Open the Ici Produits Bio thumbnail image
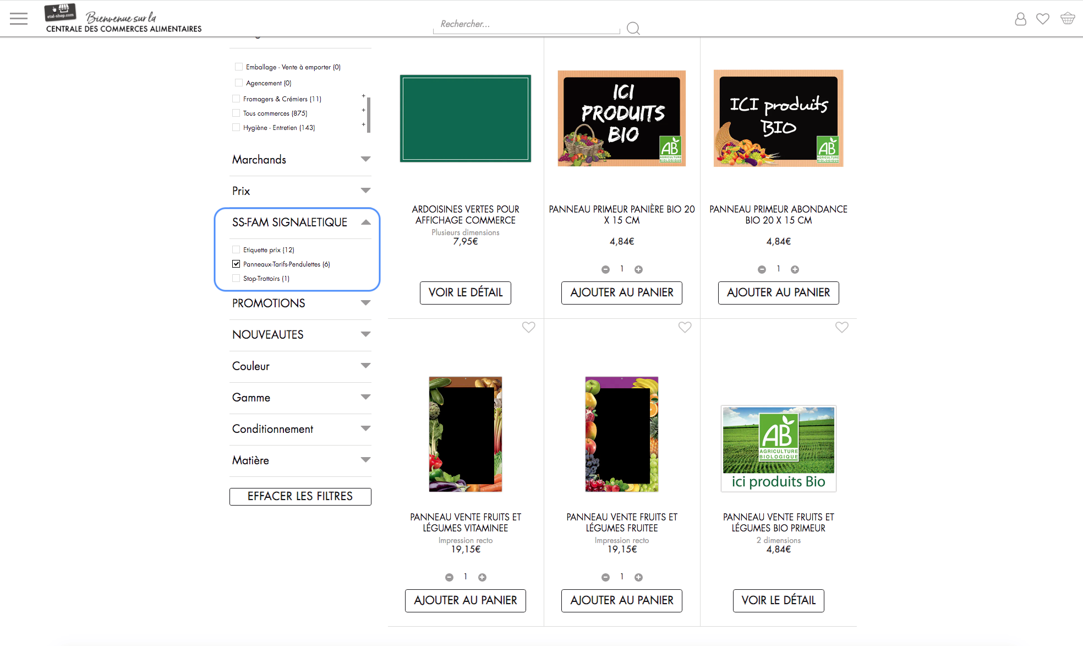 click(x=621, y=118)
